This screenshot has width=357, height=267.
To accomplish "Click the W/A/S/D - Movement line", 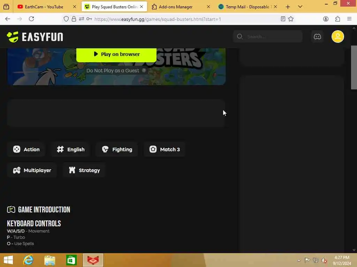I will pyautogui.click(x=28, y=231).
